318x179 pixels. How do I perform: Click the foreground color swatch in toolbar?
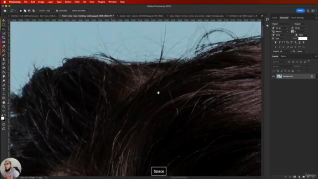2,118
